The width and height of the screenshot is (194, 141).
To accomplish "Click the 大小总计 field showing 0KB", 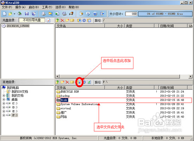I will click(131, 14).
